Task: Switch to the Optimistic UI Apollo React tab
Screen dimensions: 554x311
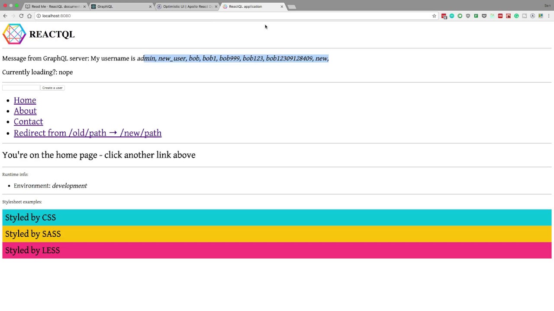Action: click(x=187, y=6)
